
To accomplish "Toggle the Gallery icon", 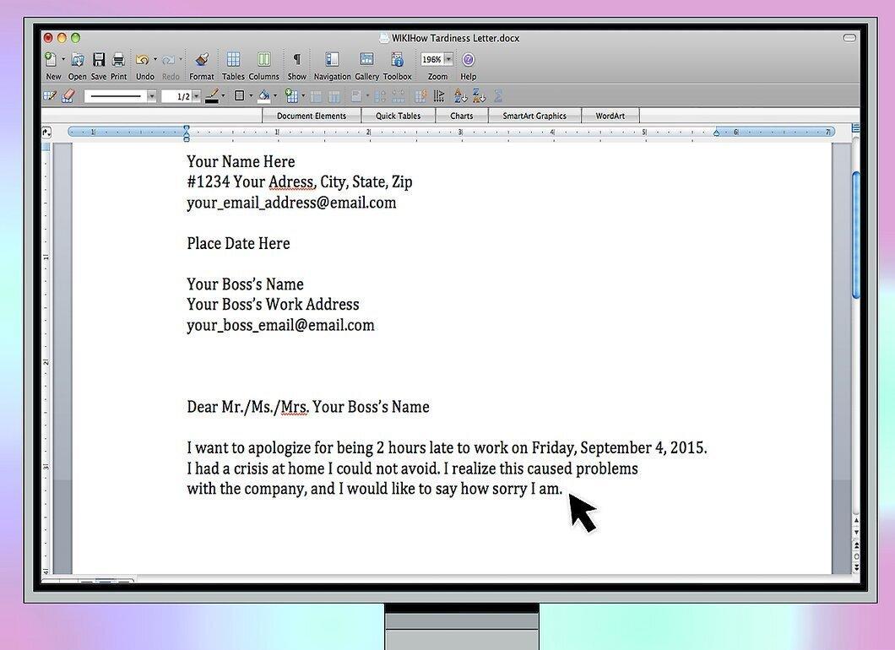I will pos(366,59).
